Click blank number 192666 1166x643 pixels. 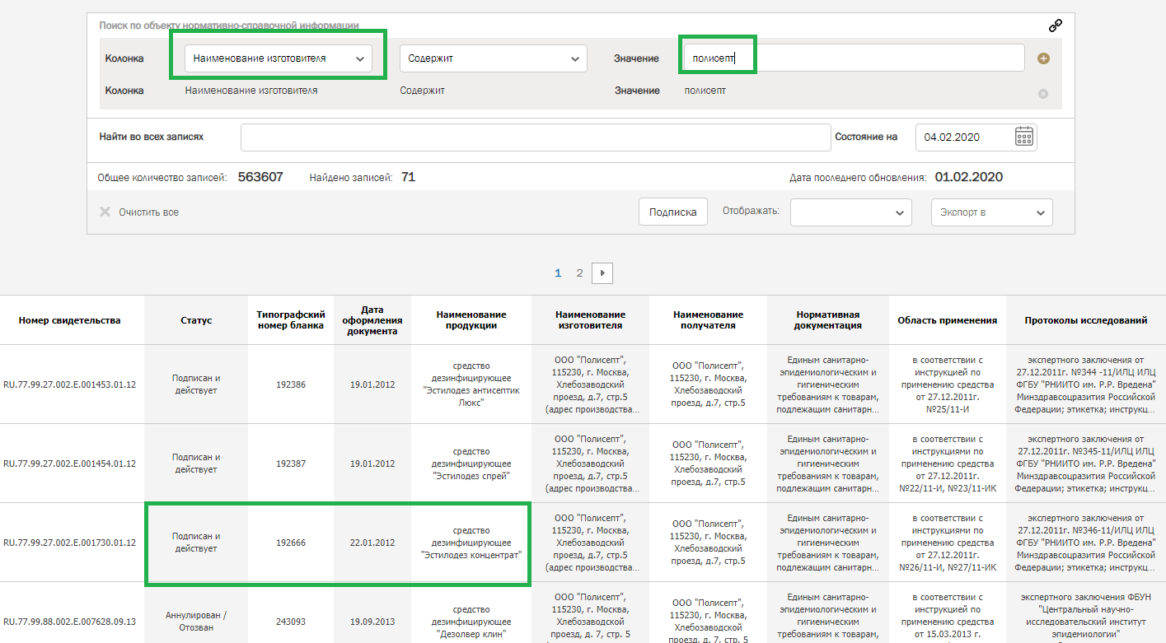click(x=291, y=543)
